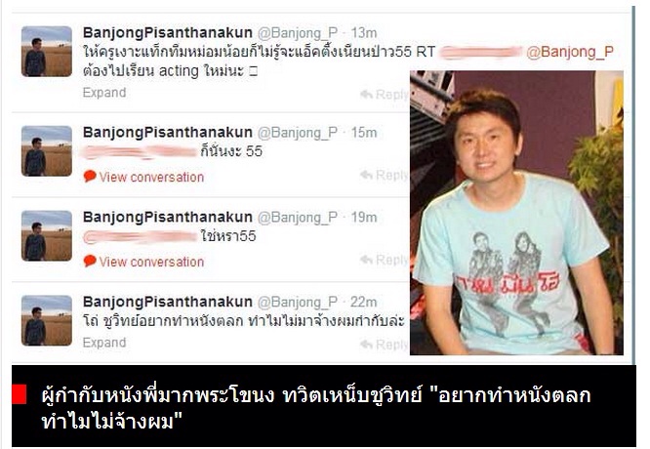Expand the 22m tweet about ชูวิทย์
The image size is (650, 449).
[x=104, y=343]
